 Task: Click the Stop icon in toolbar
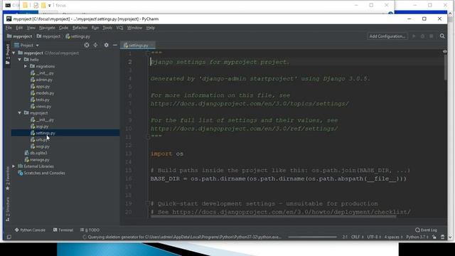click(432, 36)
